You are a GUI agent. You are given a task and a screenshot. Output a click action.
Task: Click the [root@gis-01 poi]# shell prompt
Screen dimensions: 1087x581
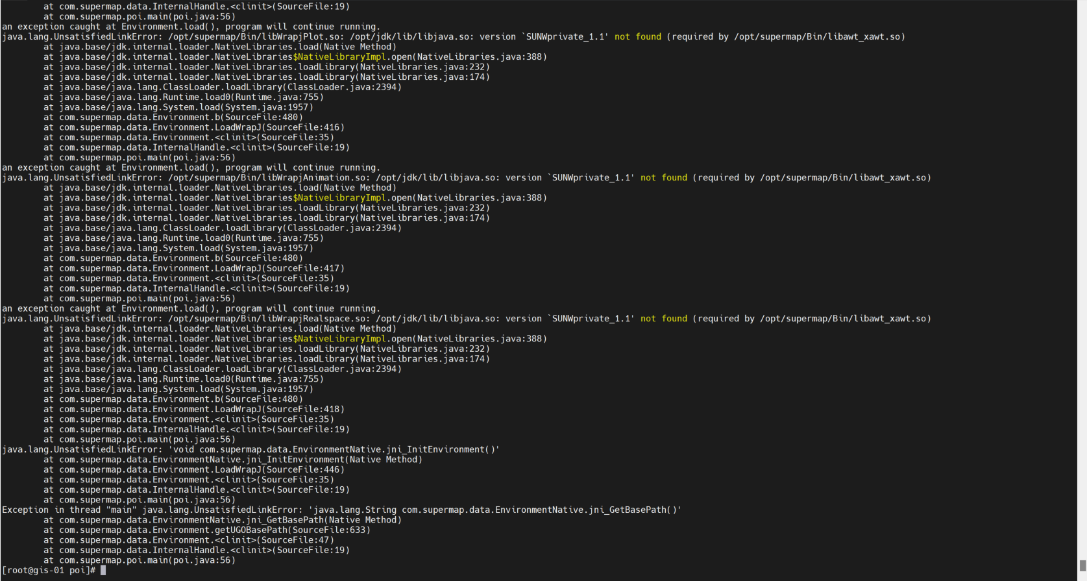pyautogui.click(x=49, y=571)
